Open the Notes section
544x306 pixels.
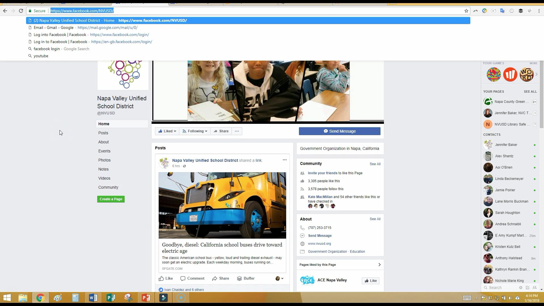coord(103,169)
